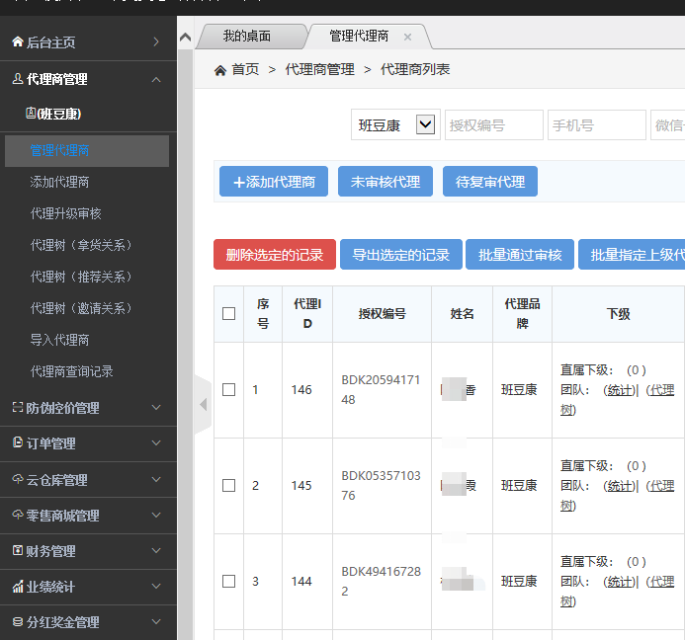Click 首页 in the breadcrumb

point(245,69)
